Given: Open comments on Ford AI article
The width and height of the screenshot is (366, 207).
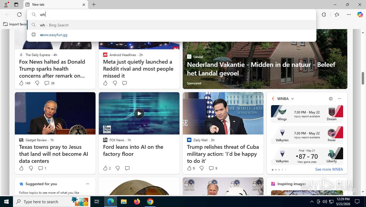Looking at the screenshot, I should (x=127, y=168).
